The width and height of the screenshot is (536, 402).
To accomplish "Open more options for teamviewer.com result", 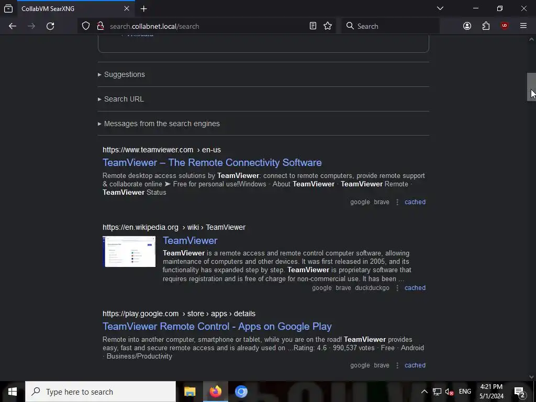I will [x=397, y=202].
